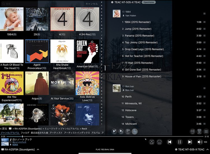Click the volume speaker icon
The image size is (210, 154).
click(200, 142)
